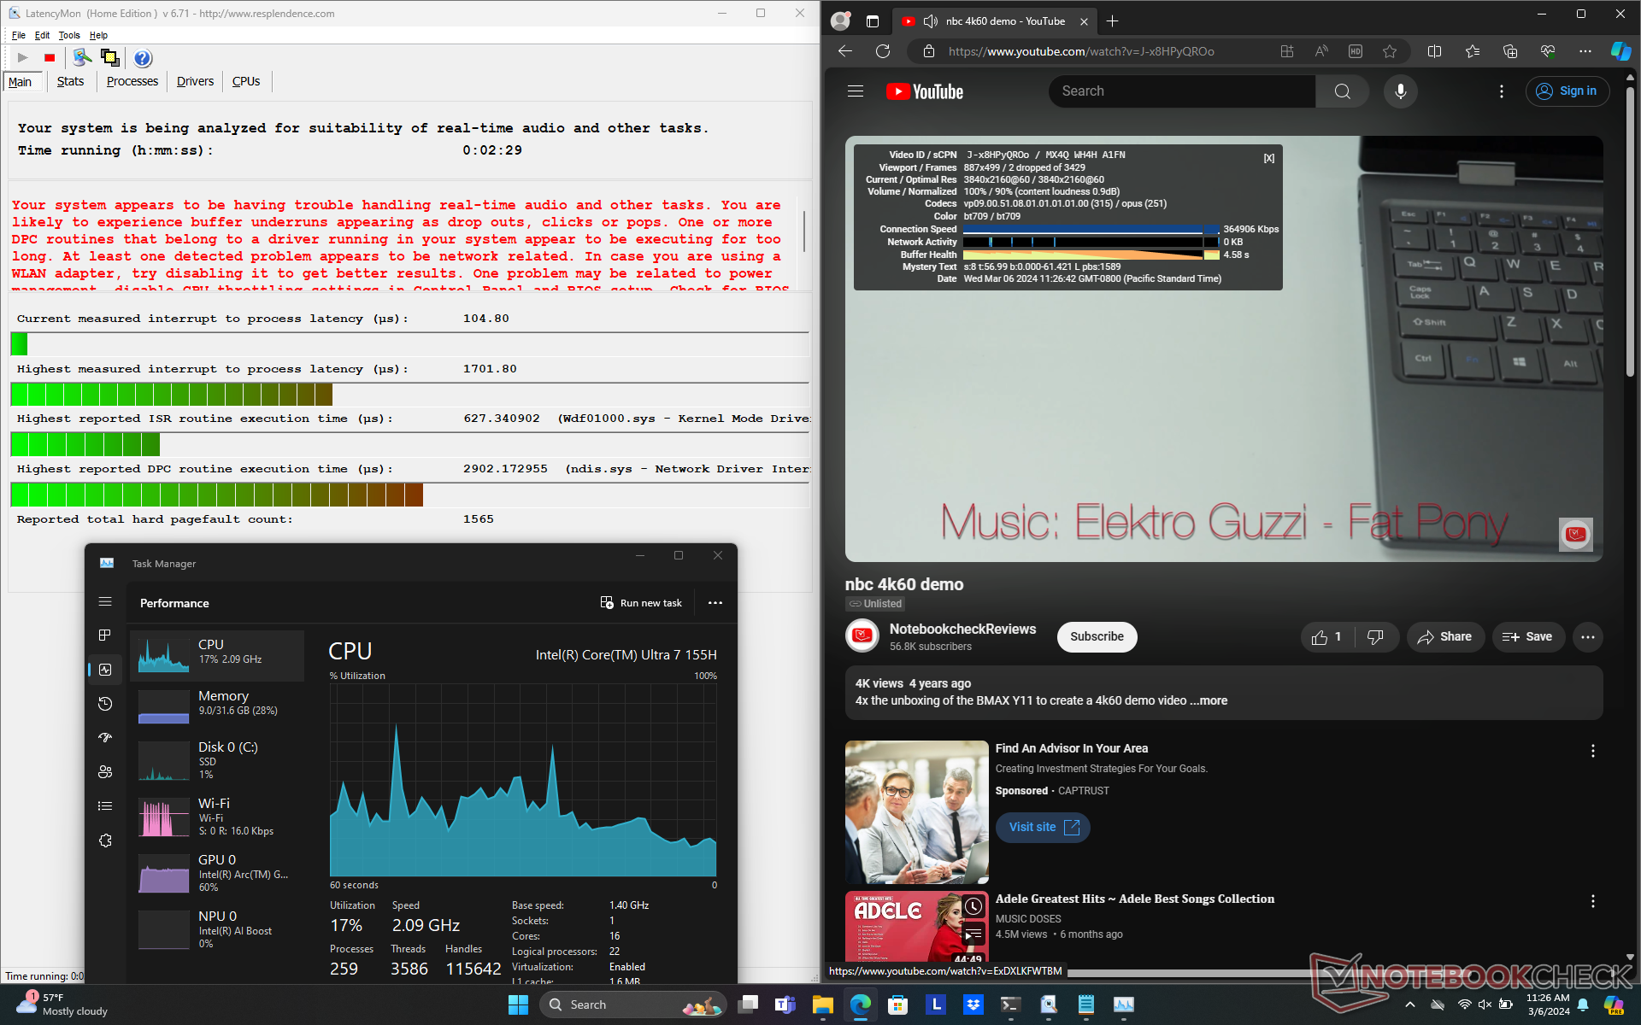Open Adele Greatest Hits video thumbnail
Screen dimensions: 1641x1025
pyautogui.click(x=917, y=928)
